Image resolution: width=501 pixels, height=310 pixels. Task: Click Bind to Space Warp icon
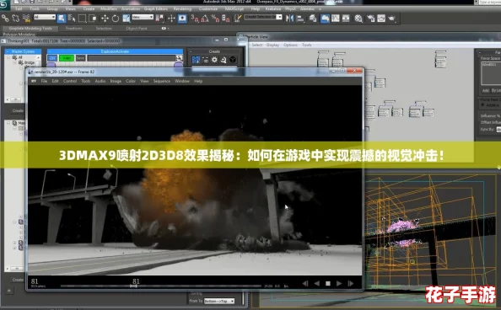coord(26,19)
